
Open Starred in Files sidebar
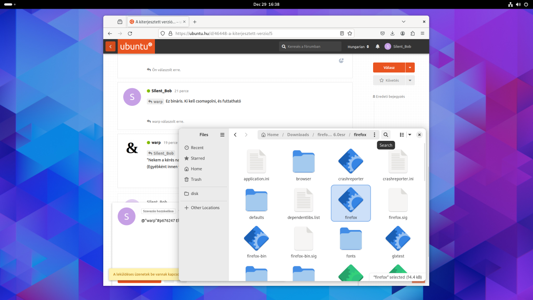click(x=203, y=158)
